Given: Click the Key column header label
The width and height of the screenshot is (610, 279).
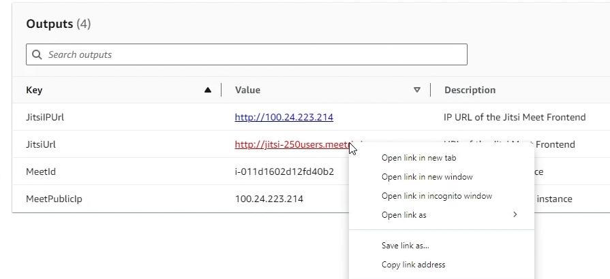Looking at the screenshot, I should [34, 90].
